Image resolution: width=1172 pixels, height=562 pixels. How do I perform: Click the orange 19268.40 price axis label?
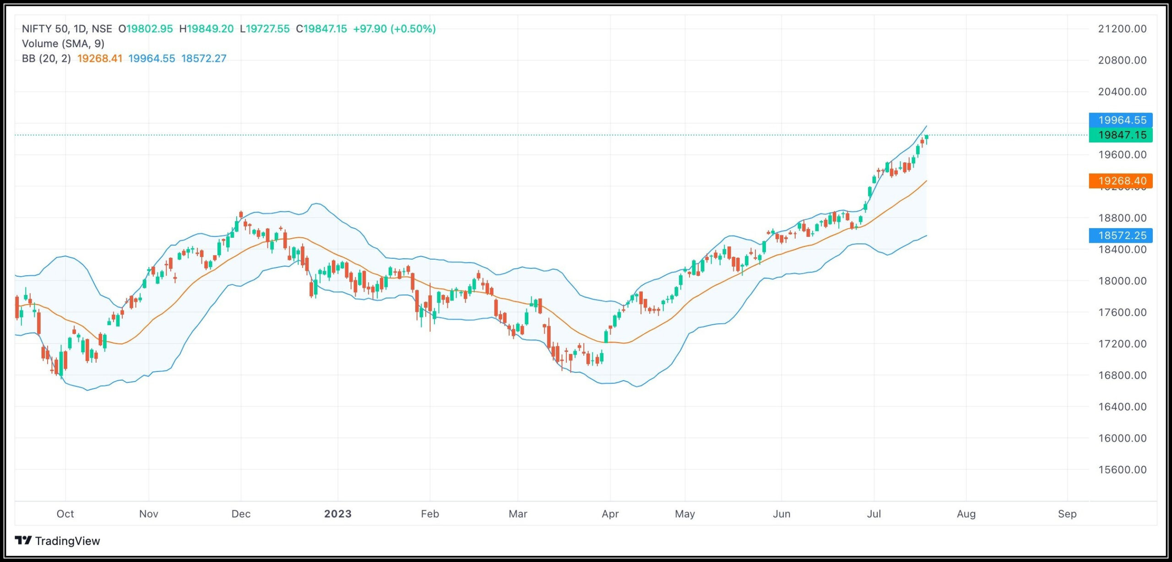1121,181
